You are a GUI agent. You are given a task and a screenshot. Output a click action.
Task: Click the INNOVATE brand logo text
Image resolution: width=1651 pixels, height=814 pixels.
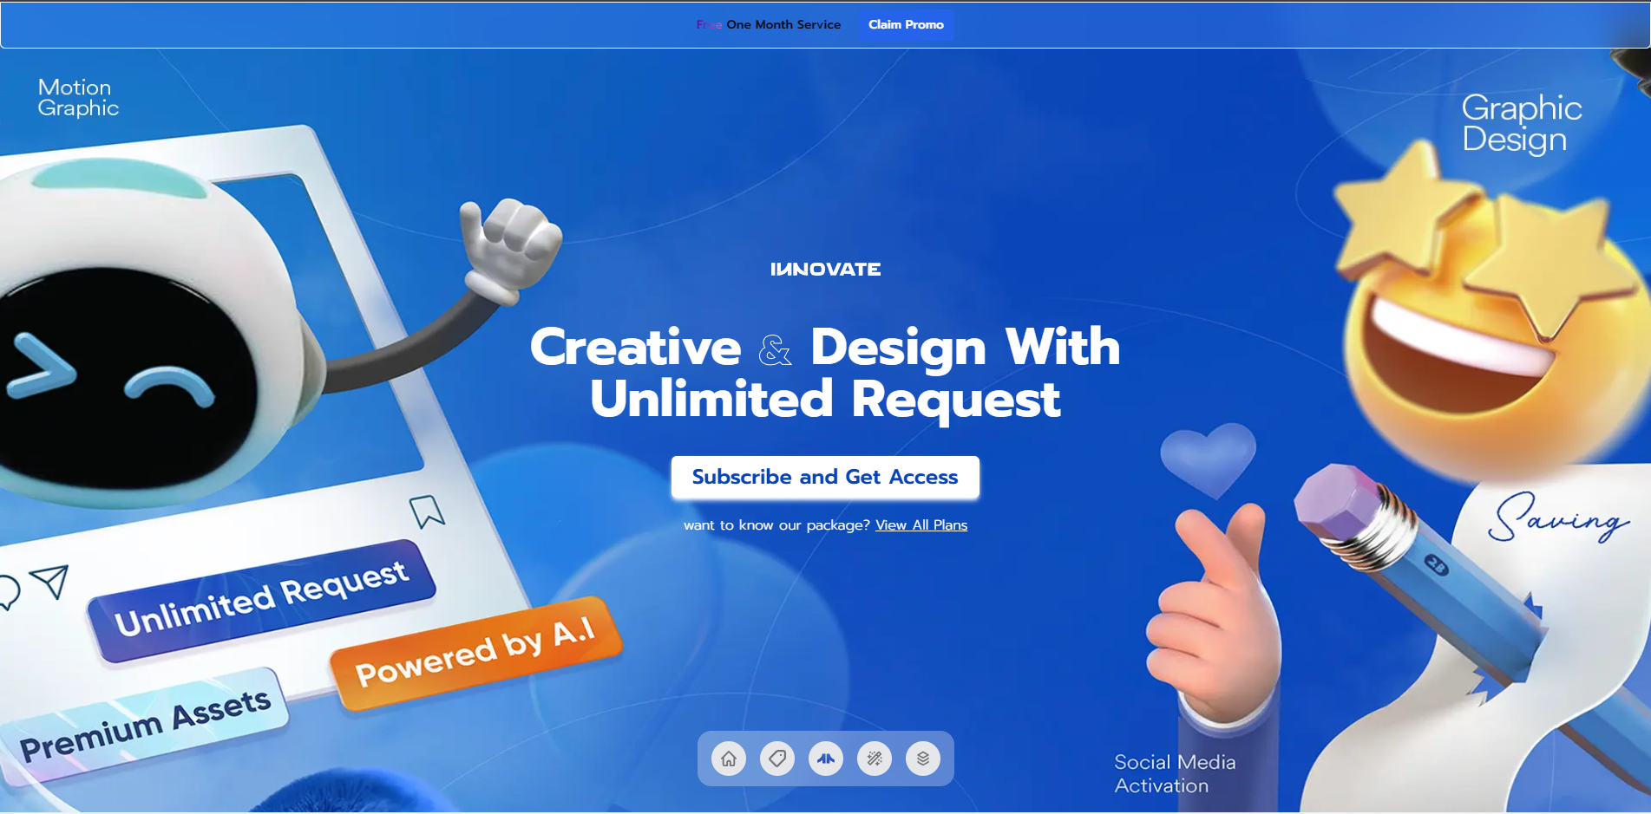pos(825,270)
